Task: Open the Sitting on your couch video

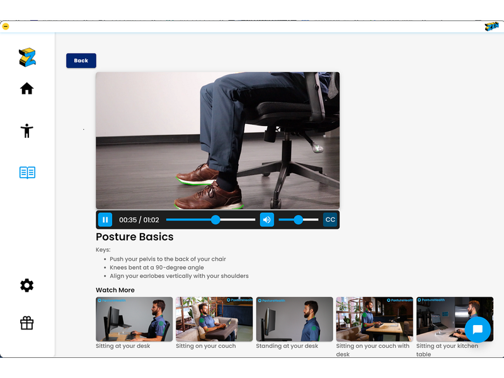Action: [x=214, y=319]
